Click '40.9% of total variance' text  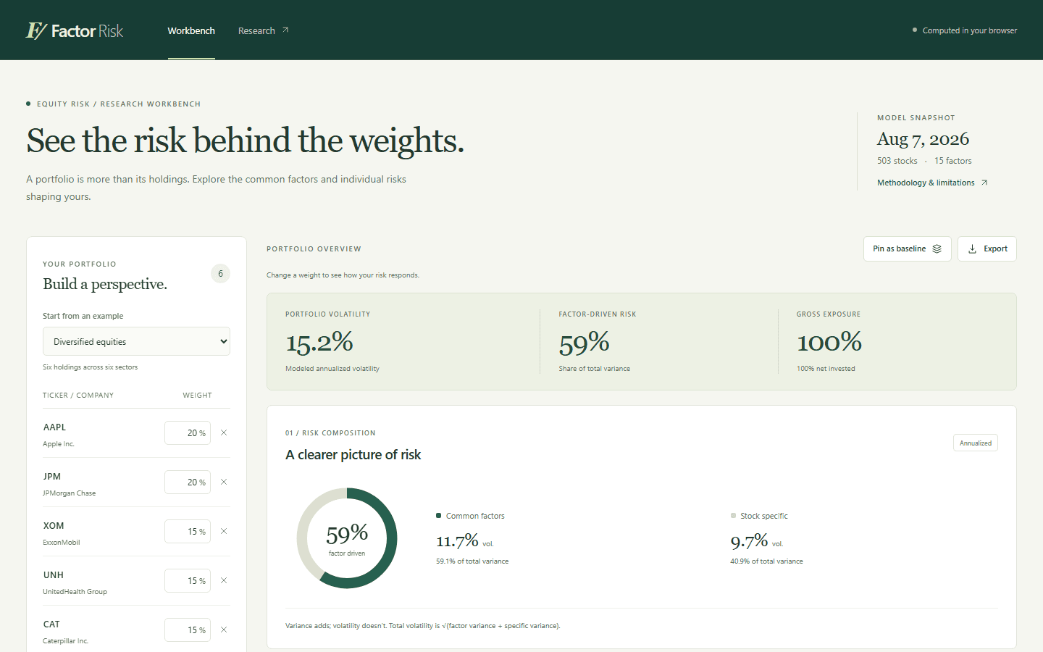(x=766, y=561)
